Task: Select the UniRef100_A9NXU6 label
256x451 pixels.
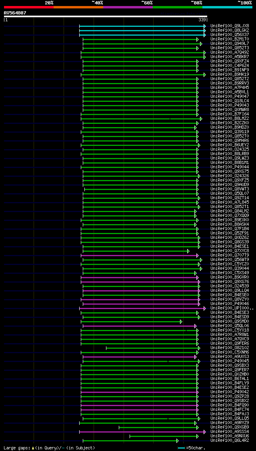Action: 230,436
